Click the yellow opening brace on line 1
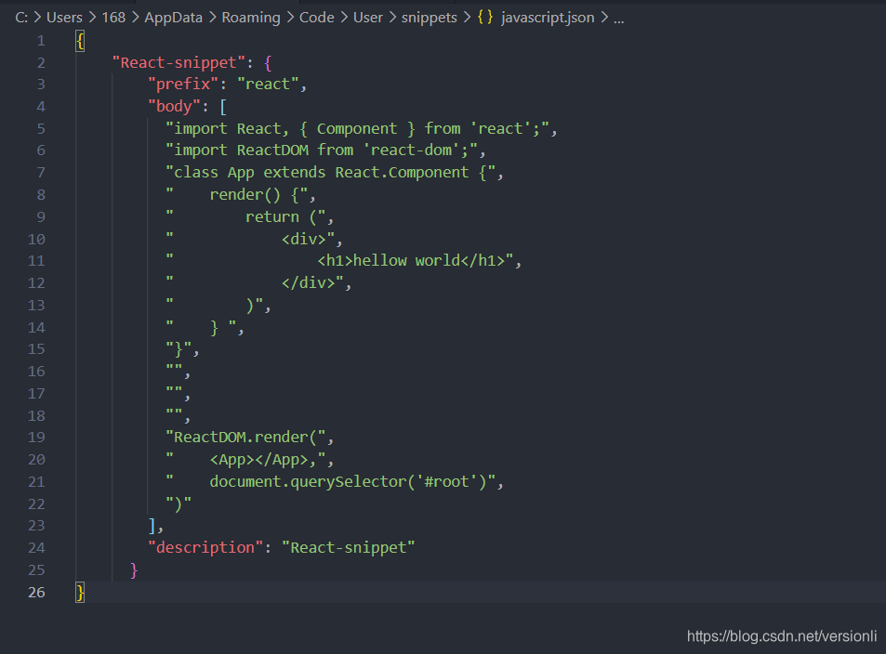The height and width of the screenshot is (654, 886). (80, 41)
